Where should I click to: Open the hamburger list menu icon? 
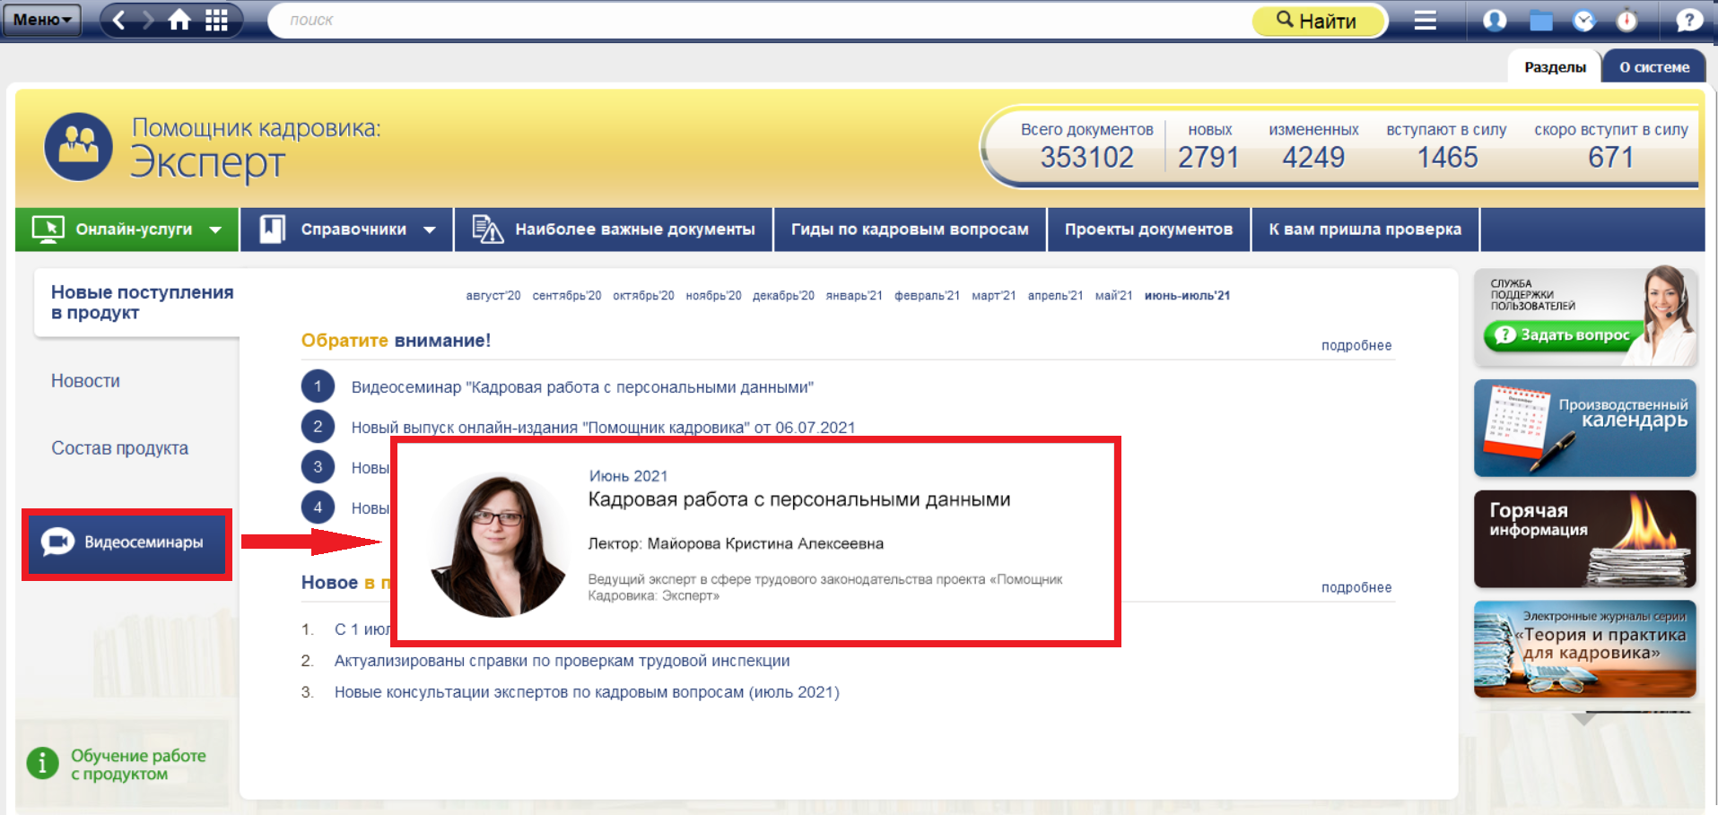[1425, 20]
